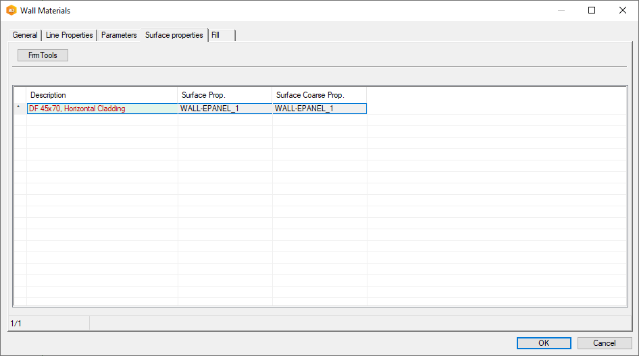The width and height of the screenshot is (639, 356).
Task: Open the Fill tab
Action: 216,35
